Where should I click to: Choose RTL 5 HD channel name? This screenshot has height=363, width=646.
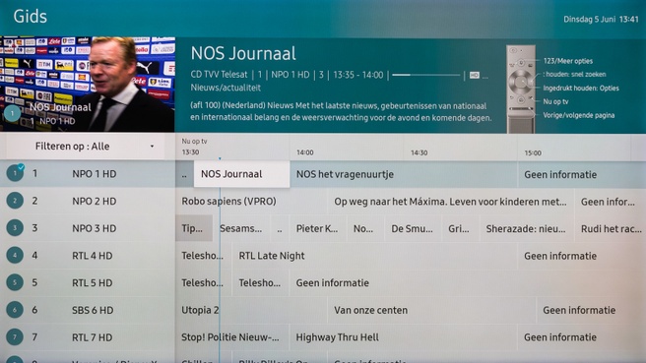click(x=92, y=282)
